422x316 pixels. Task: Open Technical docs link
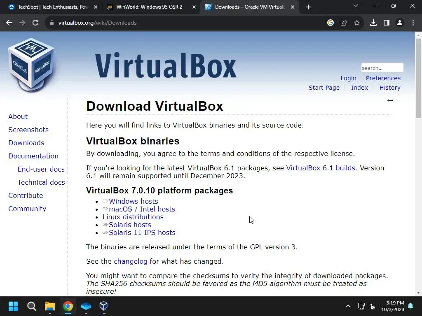(x=42, y=182)
